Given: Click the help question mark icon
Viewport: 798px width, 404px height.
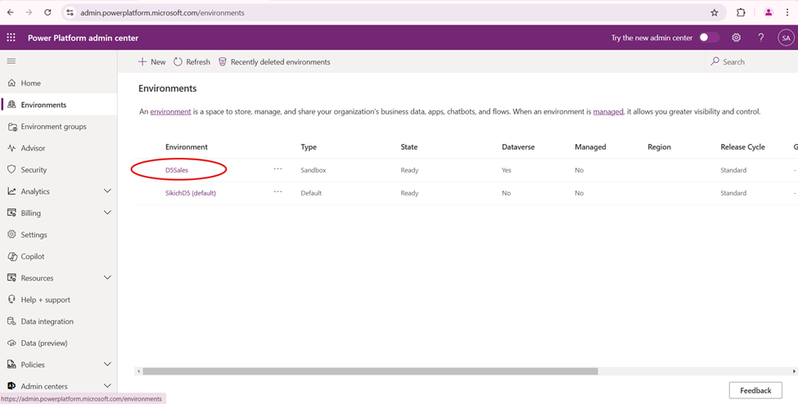Looking at the screenshot, I should [x=760, y=38].
